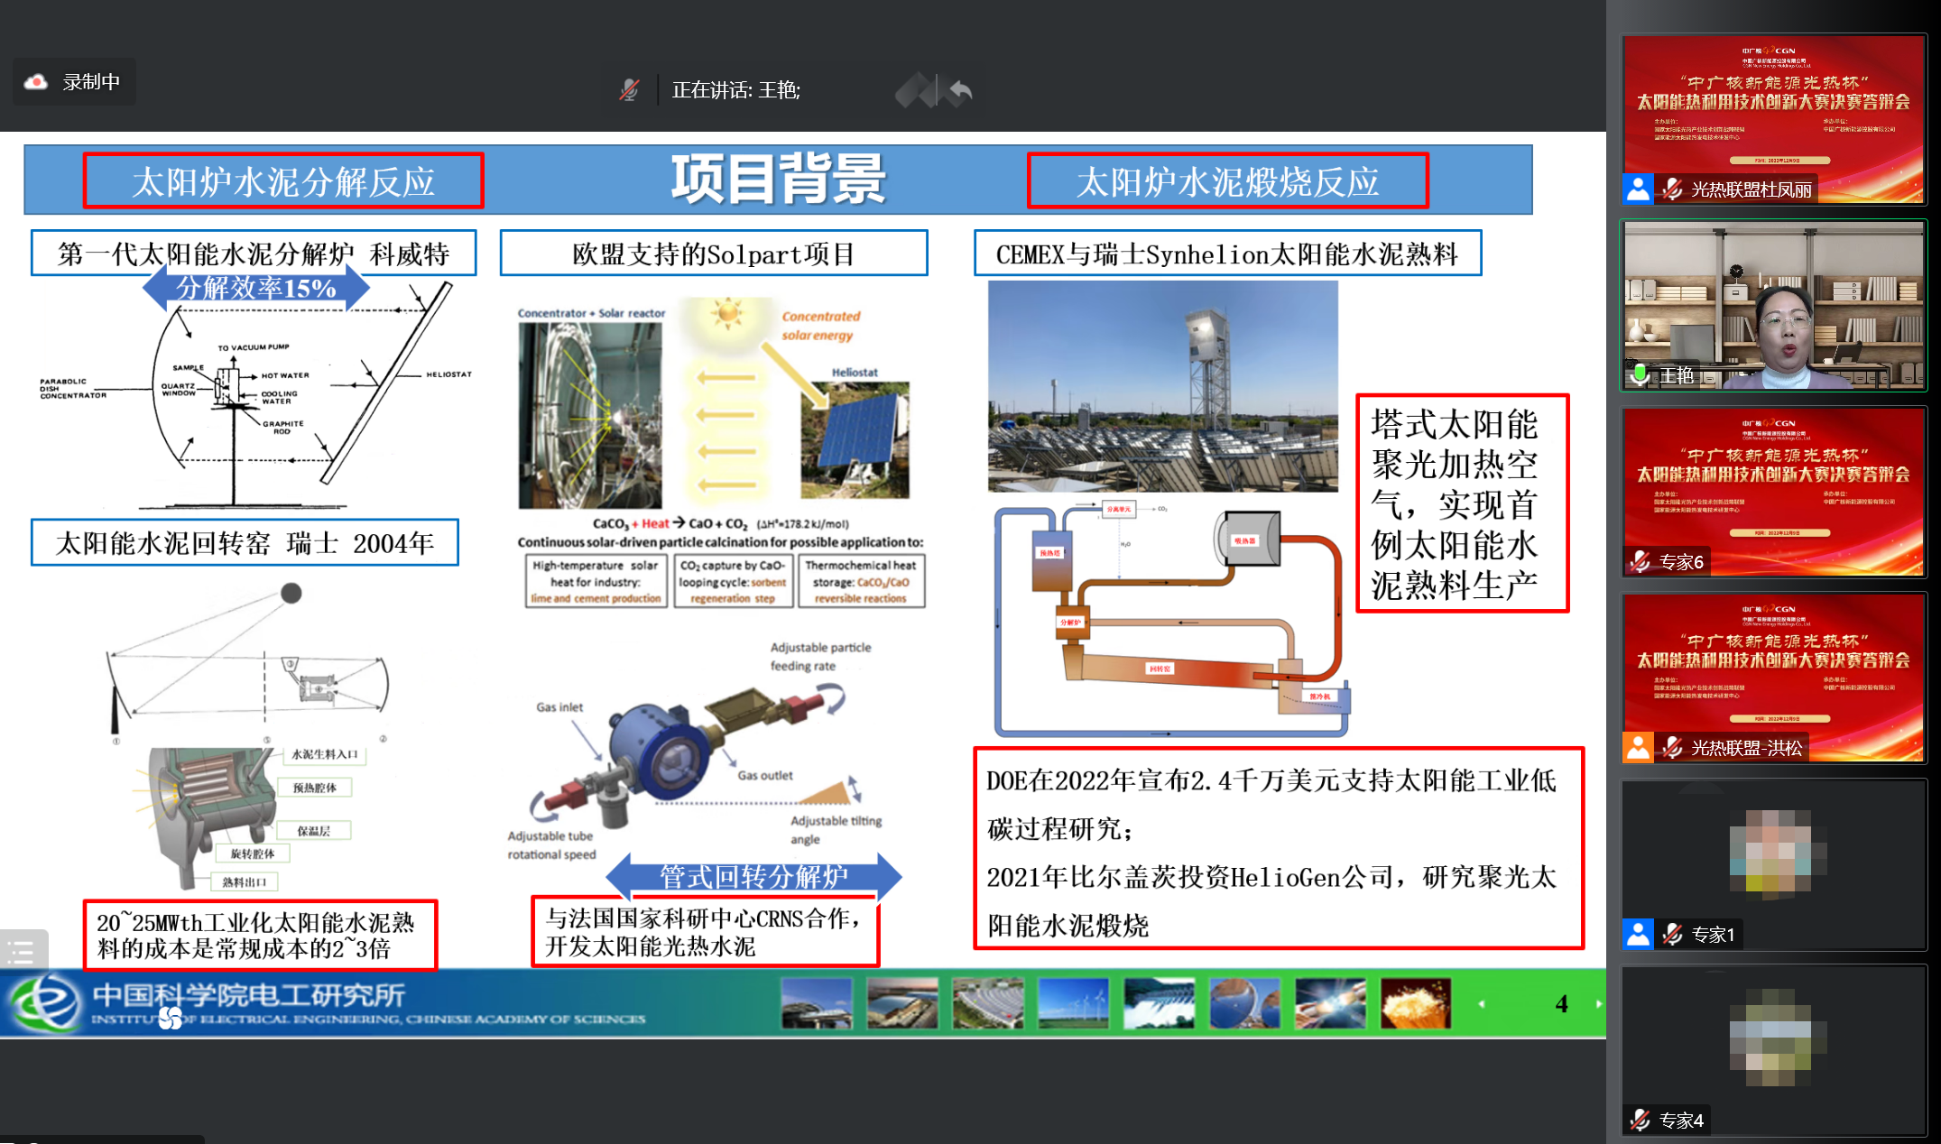Click the 光热联盟杜凤丽 name label

[1751, 189]
